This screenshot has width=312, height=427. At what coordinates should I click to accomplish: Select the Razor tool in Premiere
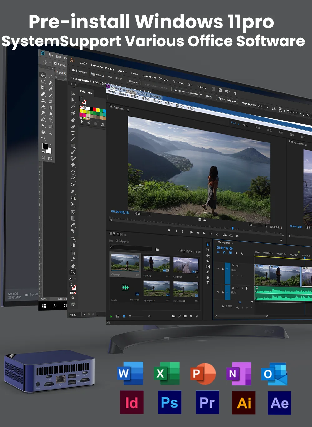(x=208, y=261)
